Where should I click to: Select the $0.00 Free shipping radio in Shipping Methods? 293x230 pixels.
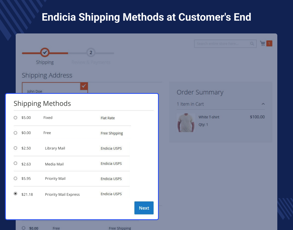15,133
